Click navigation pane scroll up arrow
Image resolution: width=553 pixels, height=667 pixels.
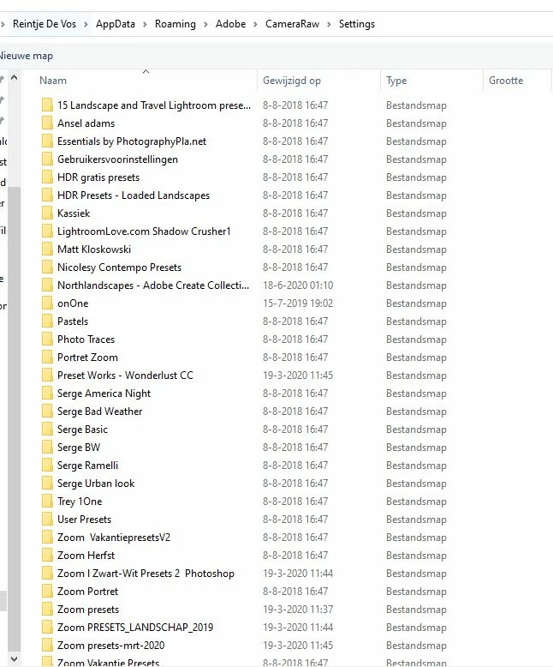[x=14, y=78]
